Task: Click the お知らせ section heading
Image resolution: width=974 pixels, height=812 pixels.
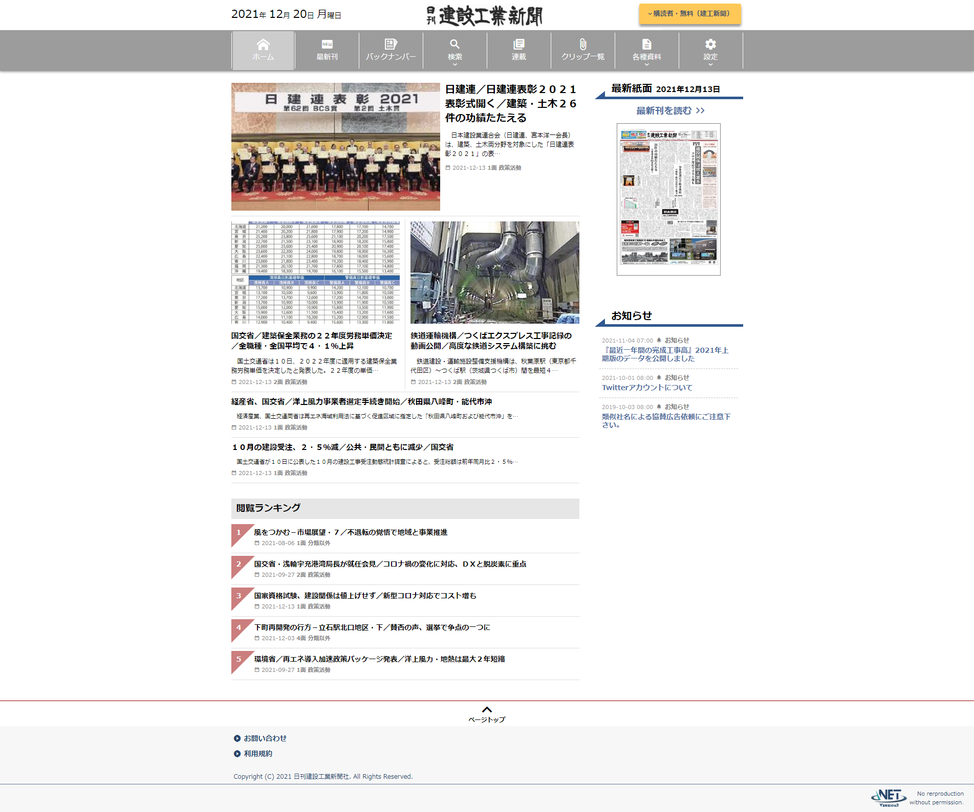Action: 632,316
